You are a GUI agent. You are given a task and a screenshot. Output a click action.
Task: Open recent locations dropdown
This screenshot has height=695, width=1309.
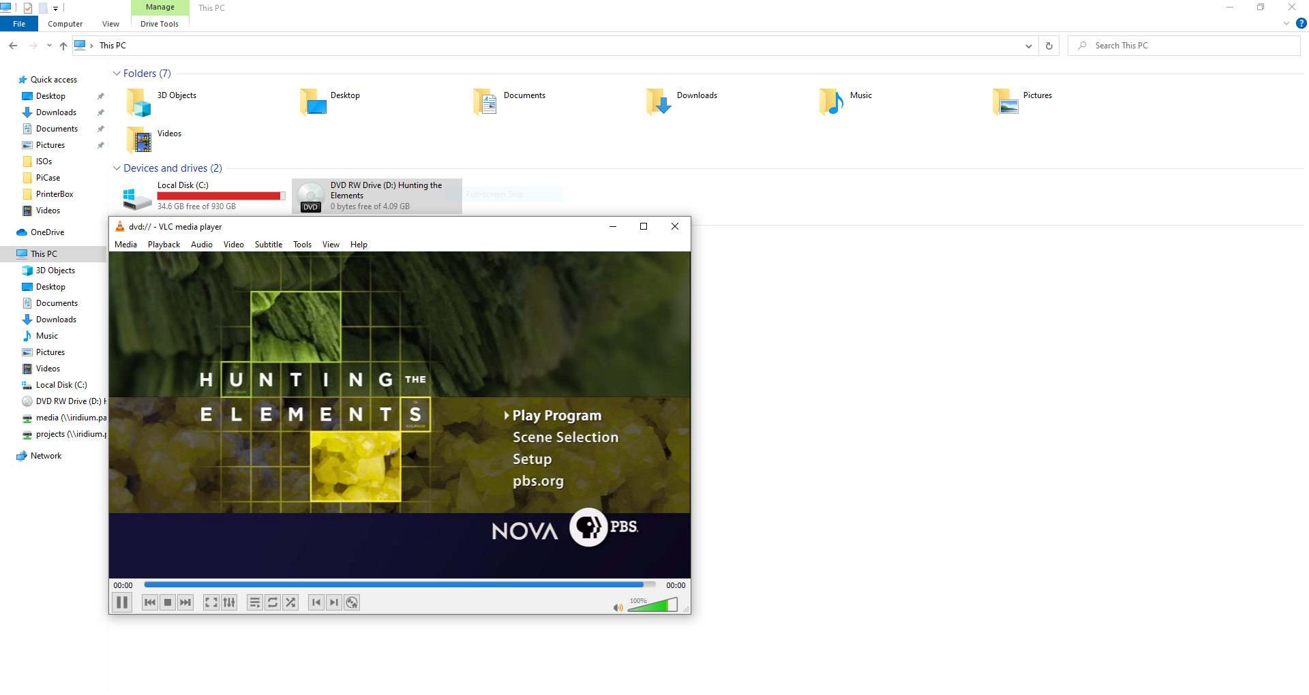pos(49,46)
